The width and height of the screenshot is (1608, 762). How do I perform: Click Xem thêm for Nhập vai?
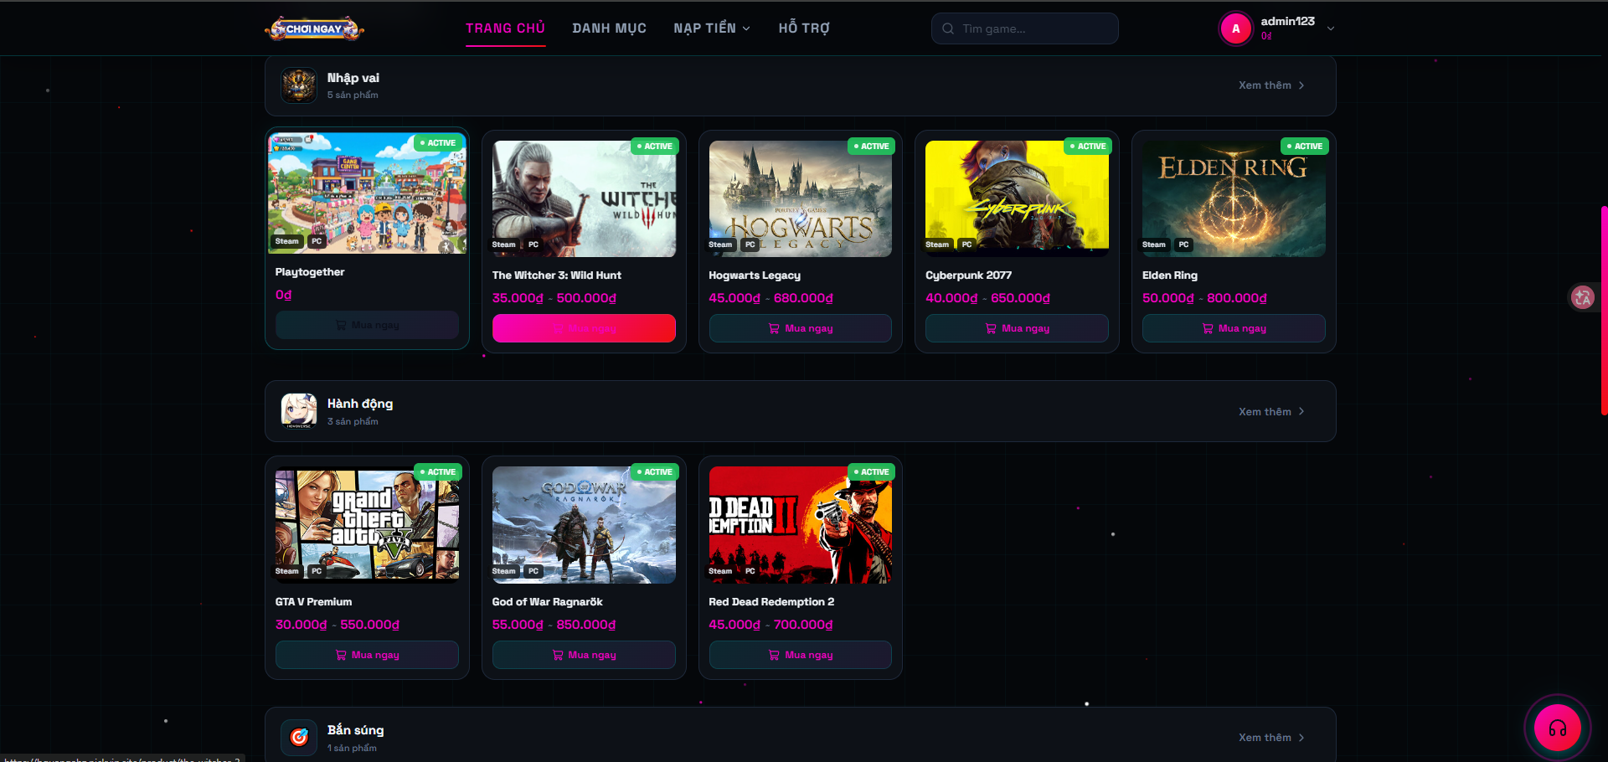(1272, 85)
